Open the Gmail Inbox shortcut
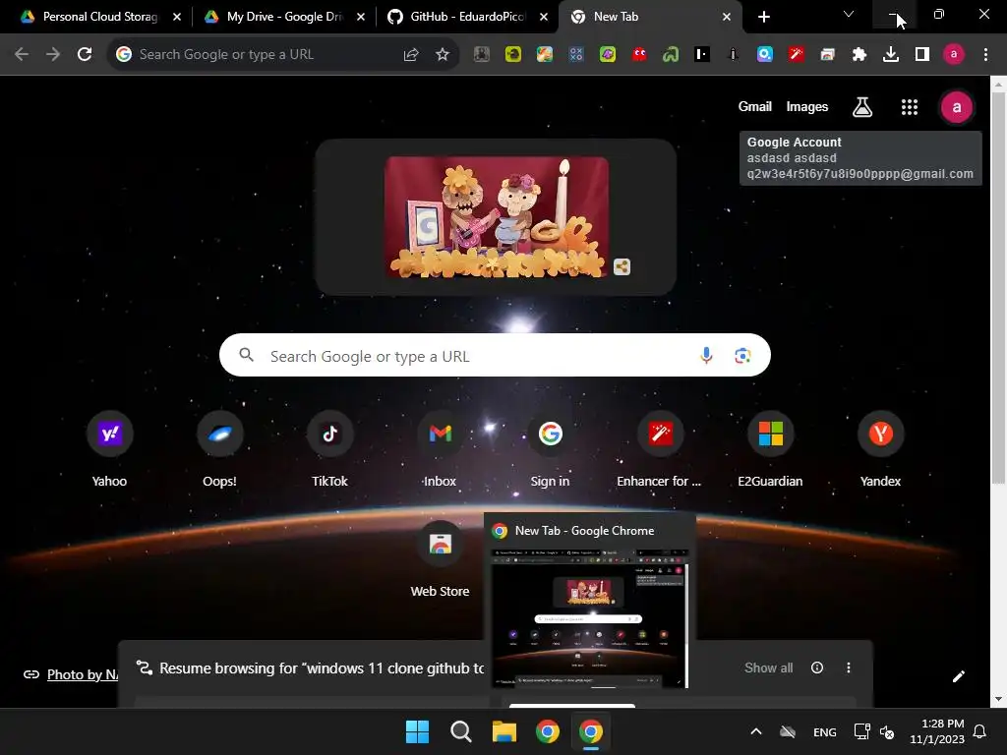The width and height of the screenshot is (1007, 755). pyautogui.click(x=440, y=450)
